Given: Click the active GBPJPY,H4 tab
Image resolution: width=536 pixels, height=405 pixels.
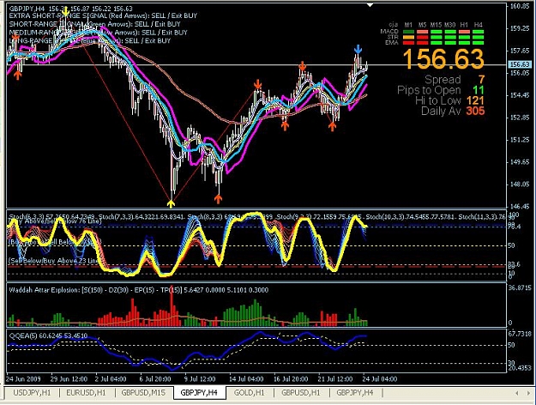Looking at the screenshot, I should [199, 393].
